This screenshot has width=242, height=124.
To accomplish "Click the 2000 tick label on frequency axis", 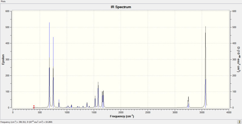I will pos(121,112).
